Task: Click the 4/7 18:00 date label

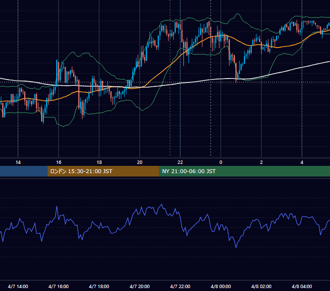Action: click(99, 286)
